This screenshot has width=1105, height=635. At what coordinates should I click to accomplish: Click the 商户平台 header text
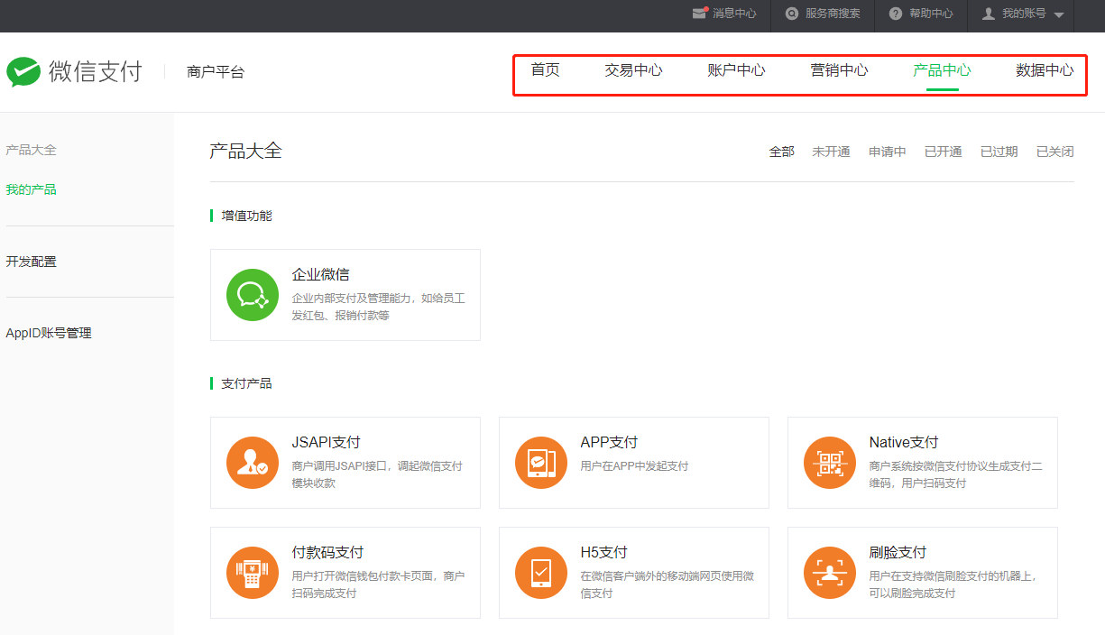tap(216, 72)
